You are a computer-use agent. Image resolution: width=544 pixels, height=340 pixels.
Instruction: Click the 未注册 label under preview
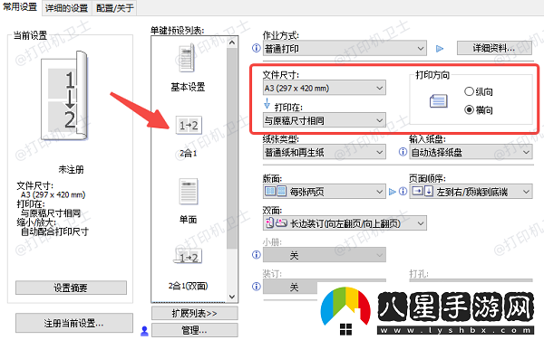[x=71, y=169]
